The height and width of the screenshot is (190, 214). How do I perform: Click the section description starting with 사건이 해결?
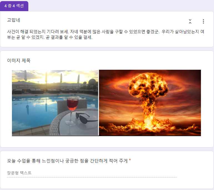pyautogui.click(x=105, y=34)
